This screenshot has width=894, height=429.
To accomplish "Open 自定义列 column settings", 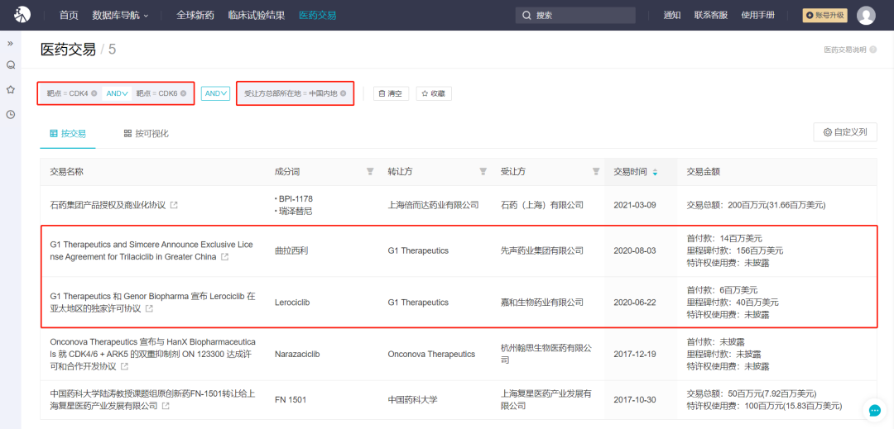I will (845, 132).
